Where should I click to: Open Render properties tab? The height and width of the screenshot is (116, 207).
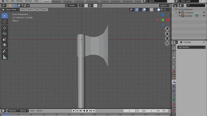[x=174, y=53]
